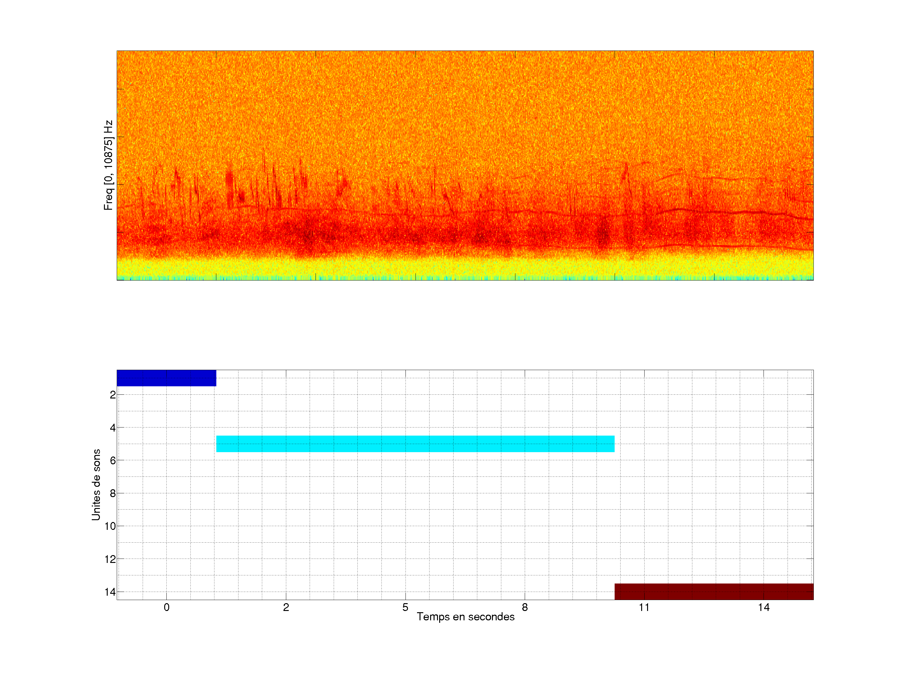The width and height of the screenshot is (899, 674).
Task: Click x-axis tick label 8
Action: (x=525, y=607)
